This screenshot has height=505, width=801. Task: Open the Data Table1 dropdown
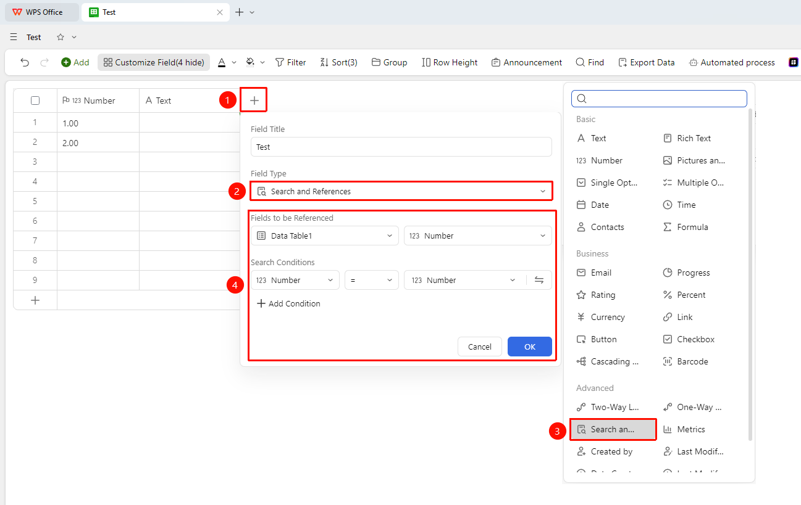(325, 236)
